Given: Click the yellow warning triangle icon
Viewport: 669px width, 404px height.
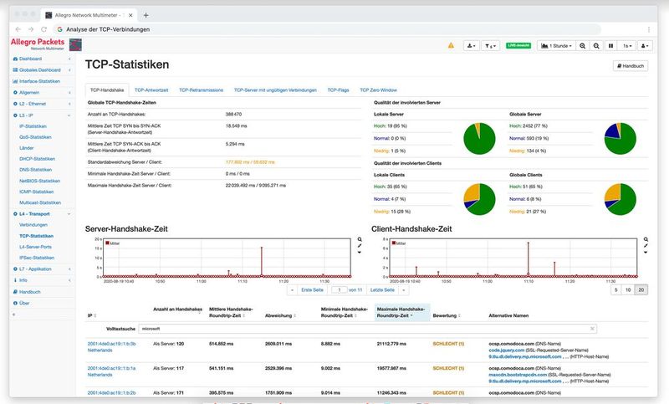Looking at the screenshot, I should 451,45.
